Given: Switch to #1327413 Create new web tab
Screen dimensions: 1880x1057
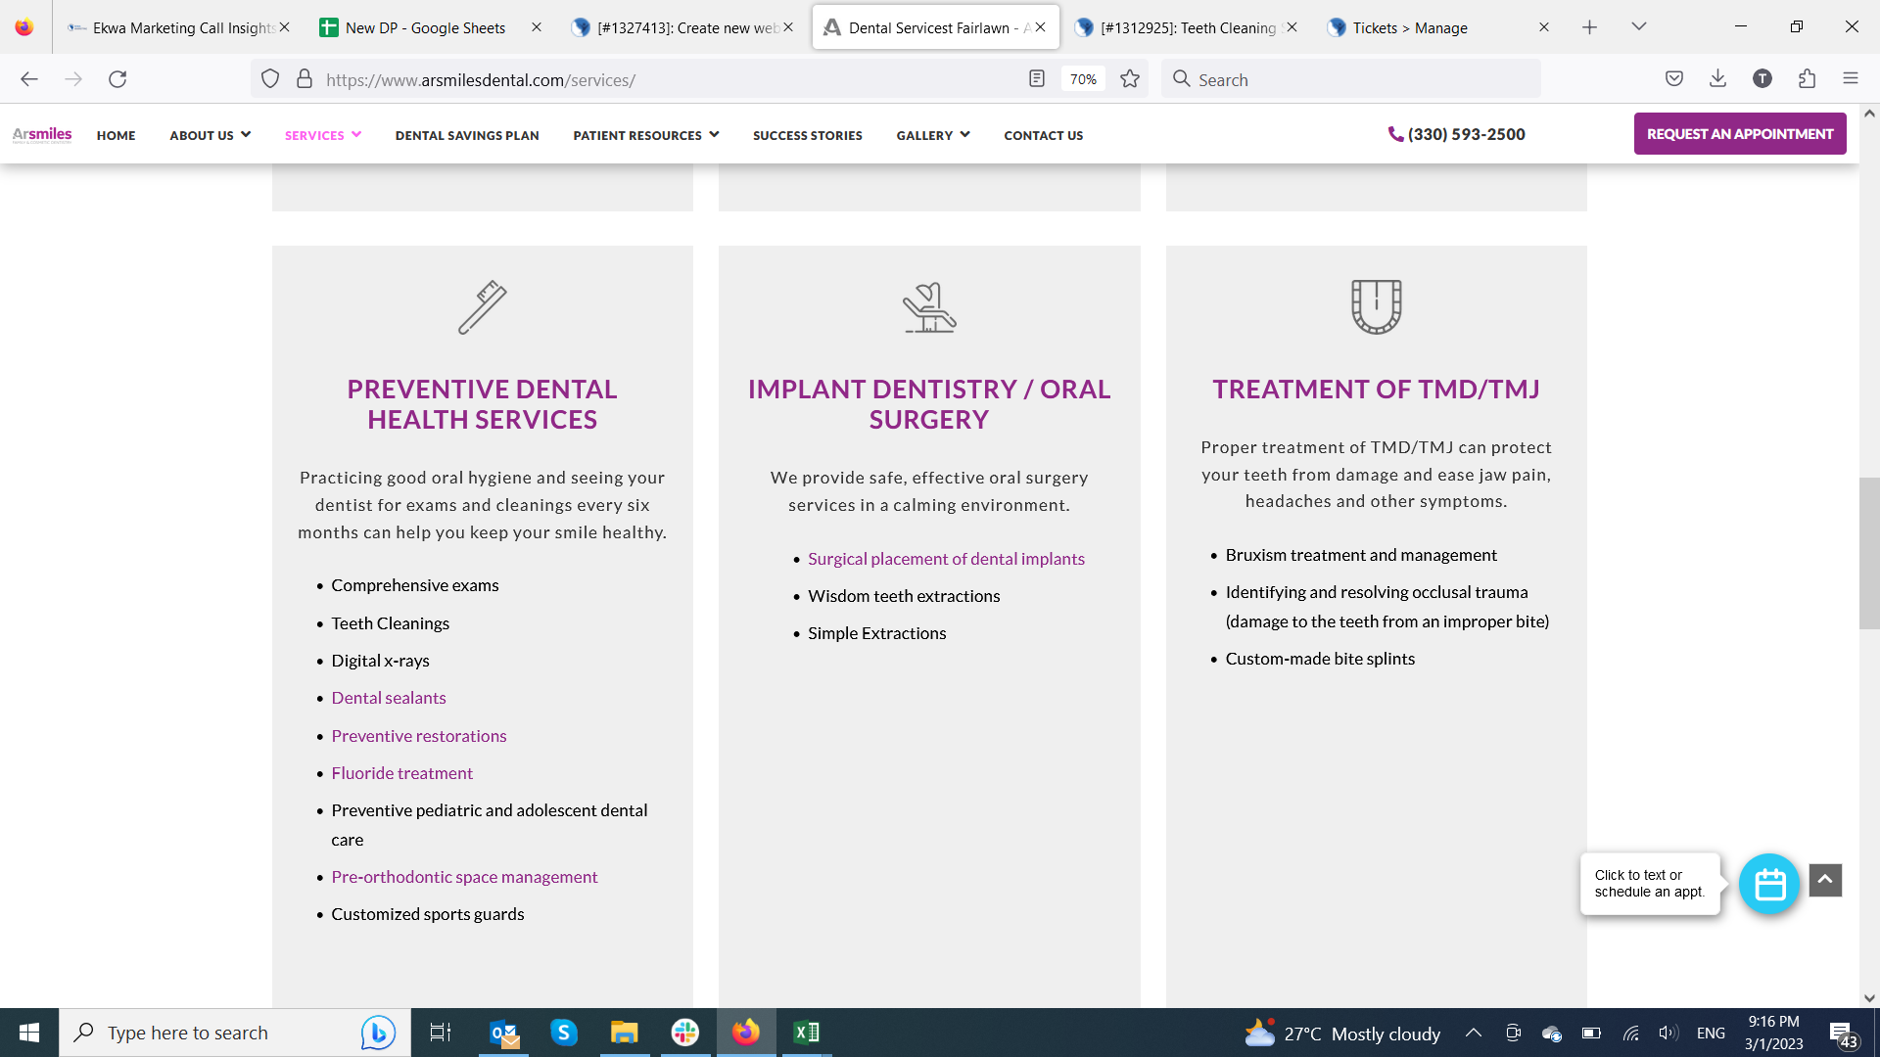Looking at the screenshot, I should pyautogui.click(x=681, y=27).
